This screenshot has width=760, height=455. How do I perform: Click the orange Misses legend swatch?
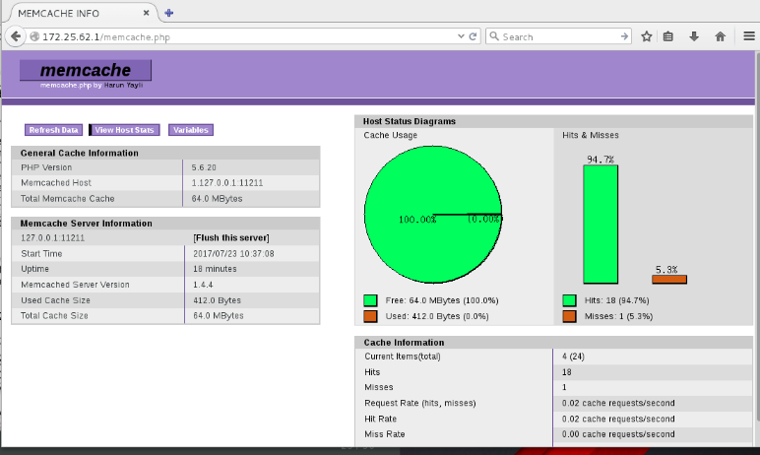click(569, 316)
